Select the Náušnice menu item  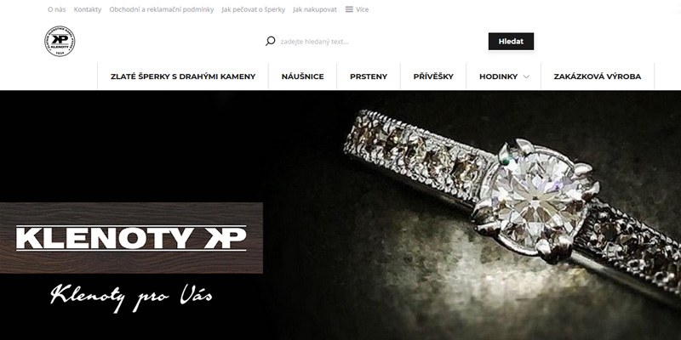click(303, 76)
